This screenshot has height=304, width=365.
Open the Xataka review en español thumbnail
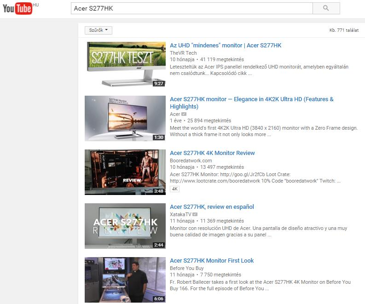125,226
